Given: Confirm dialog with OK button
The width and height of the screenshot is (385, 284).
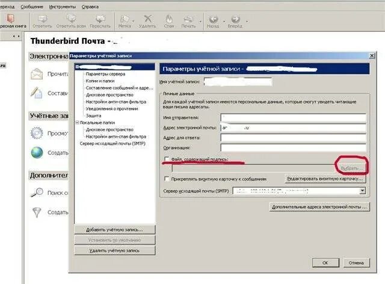Looking at the screenshot, I should point(325,262).
